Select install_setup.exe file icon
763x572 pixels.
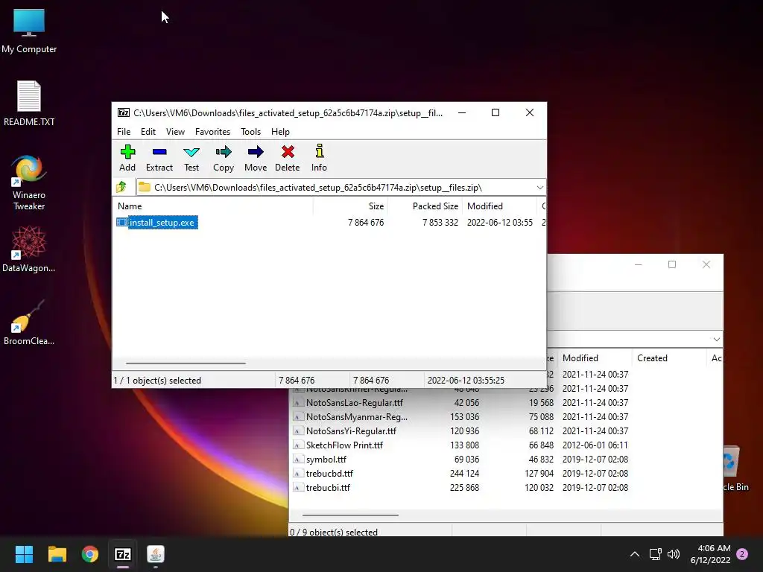pyautogui.click(x=121, y=222)
